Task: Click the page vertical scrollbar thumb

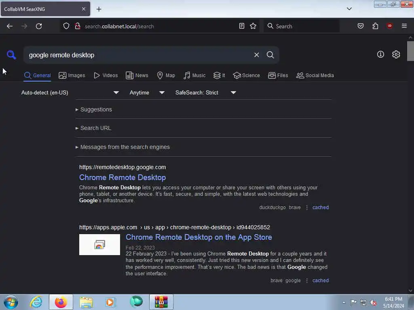Action: 410,51
